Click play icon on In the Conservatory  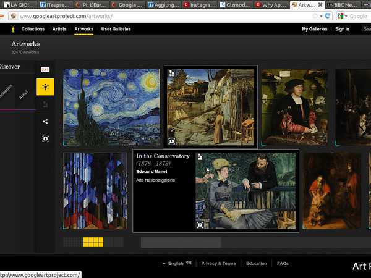tap(200, 225)
